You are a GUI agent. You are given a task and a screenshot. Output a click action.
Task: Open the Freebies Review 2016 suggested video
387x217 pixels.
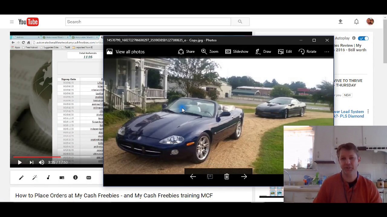(350, 48)
